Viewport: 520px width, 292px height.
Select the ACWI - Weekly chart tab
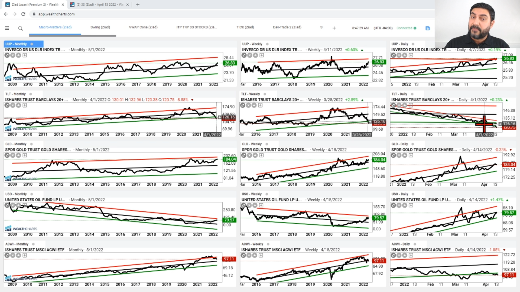pyautogui.click(x=252, y=244)
